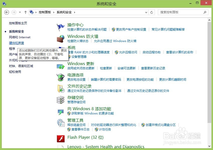Open 硬件和声音 category in sidebar

pos(17,43)
